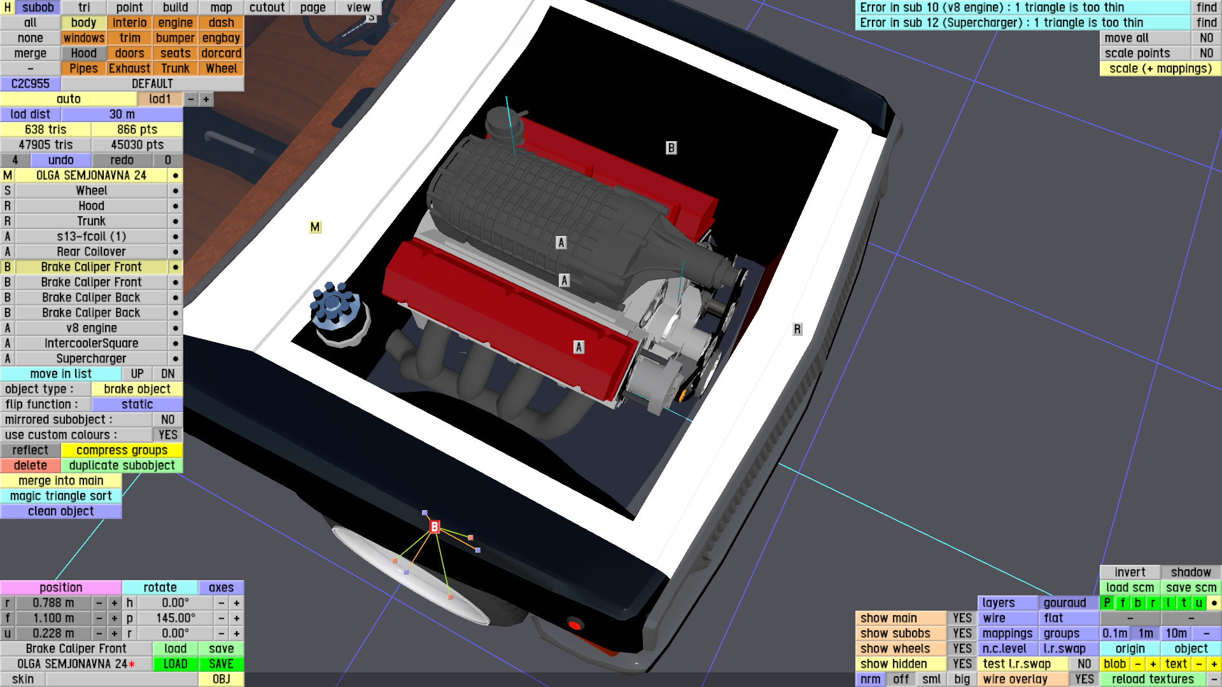Select v8 engine in subobject list

pyautogui.click(x=91, y=328)
